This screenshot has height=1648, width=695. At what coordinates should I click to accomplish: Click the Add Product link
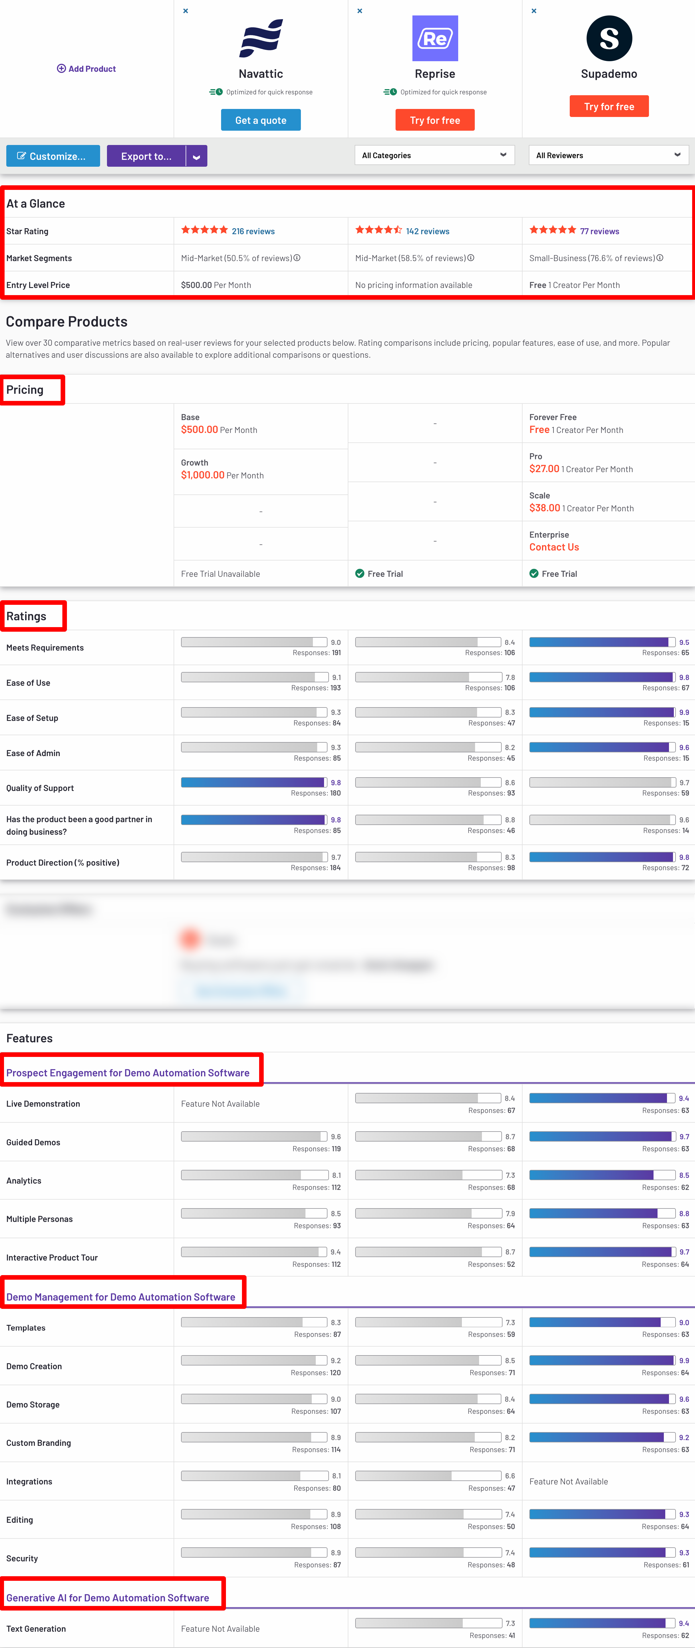86,68
